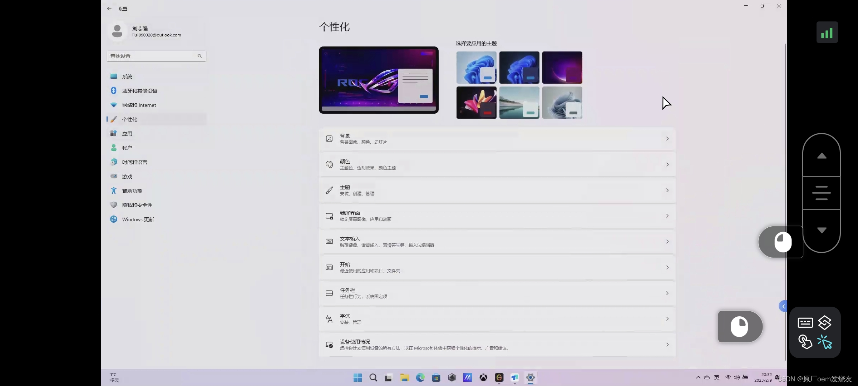Viewport: 858px width, 386px height.
Task: Open the MyASUS taskbar icon
Action: (468, 377)
